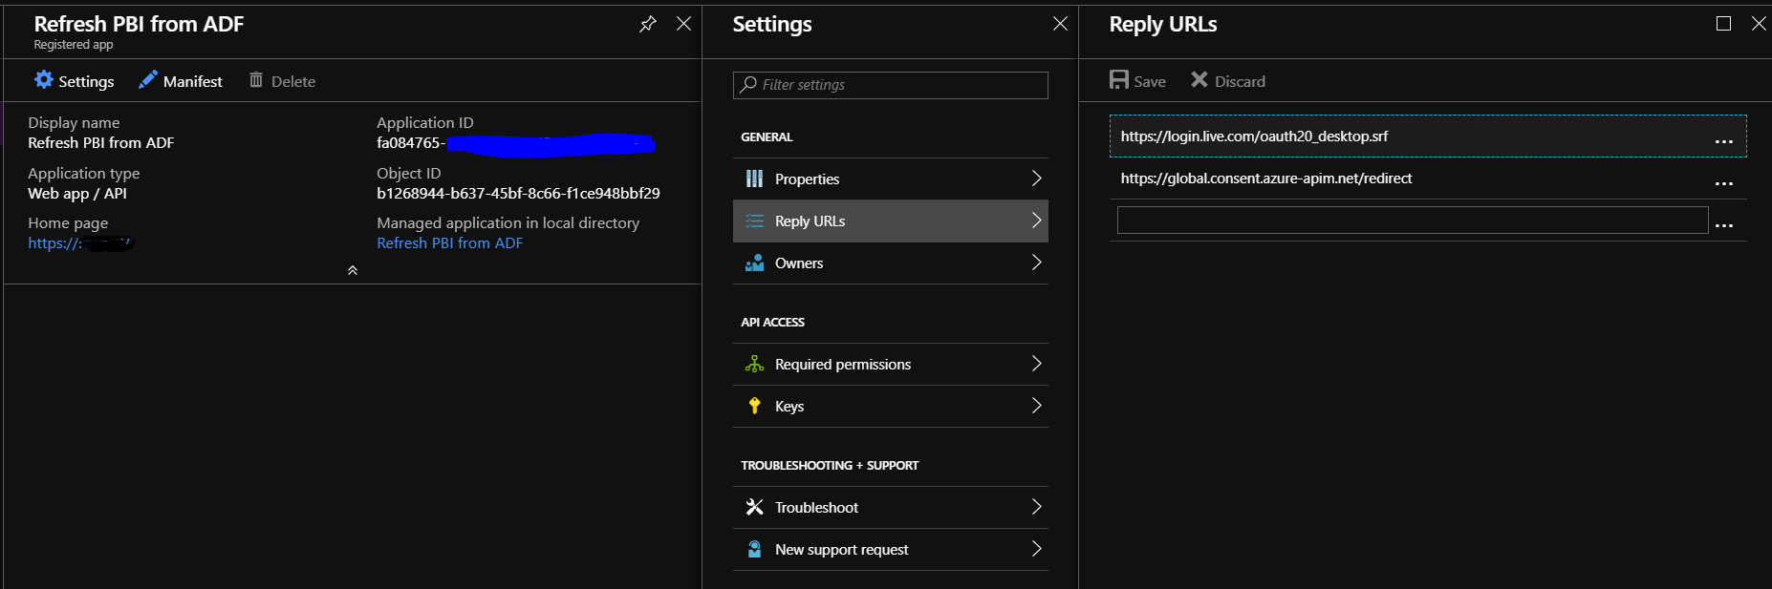Open the New support request item
The height and width of the screenshot is (589, 1772).
(x=890, y=549)
